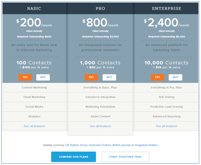Open See all features for Pro
Viewport: 201px width, 165px height.
(x=100, y=126)
